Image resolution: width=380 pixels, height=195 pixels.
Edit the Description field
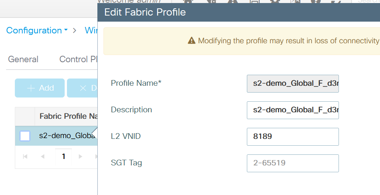coord(293,110)
